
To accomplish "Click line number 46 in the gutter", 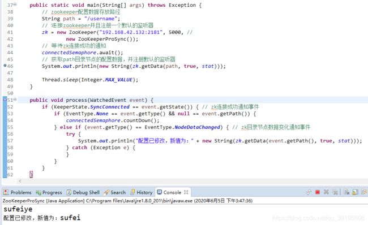I will pos(10,66).
